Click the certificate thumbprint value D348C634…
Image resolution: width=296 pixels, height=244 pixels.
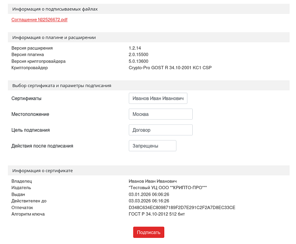[x=182, y=207]
